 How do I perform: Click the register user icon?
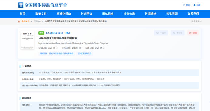(195, 5)
